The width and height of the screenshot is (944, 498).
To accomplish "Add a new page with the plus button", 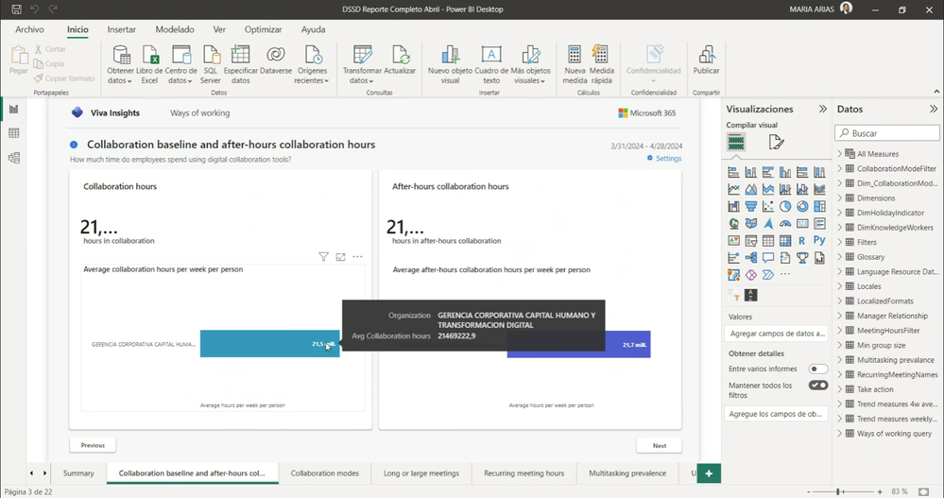I will (709, 473).
